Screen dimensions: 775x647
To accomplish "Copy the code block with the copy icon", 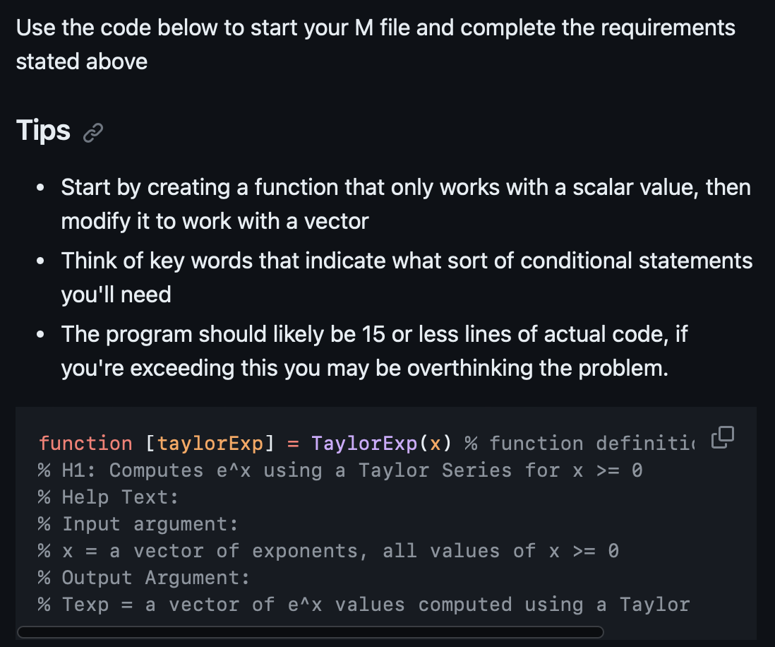I will [x=723, y=437].
